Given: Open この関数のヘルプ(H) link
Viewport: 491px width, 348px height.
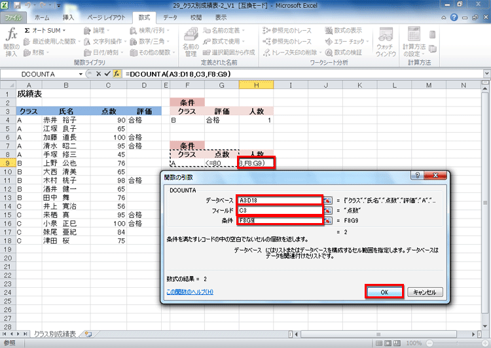Looking at the screenshot, I should [190, 292].
